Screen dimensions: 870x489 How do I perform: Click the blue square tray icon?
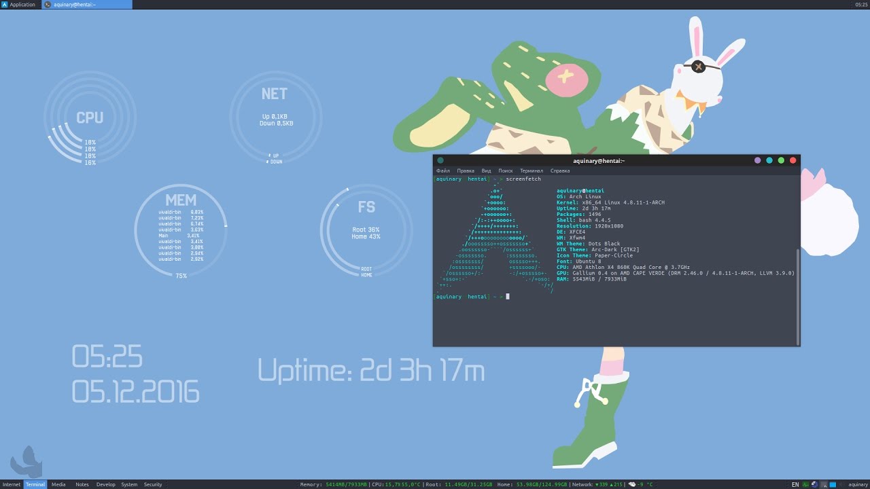(x=834, y=485)
